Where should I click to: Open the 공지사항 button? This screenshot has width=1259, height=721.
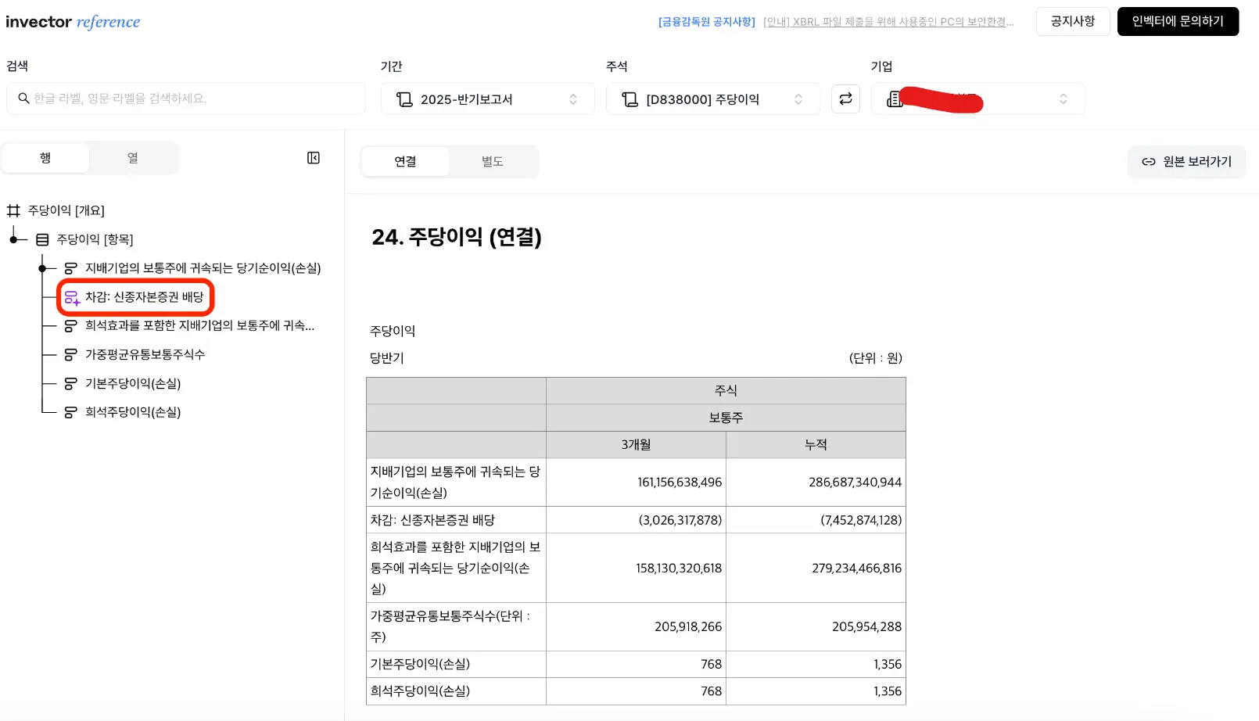pos(1072,21)
